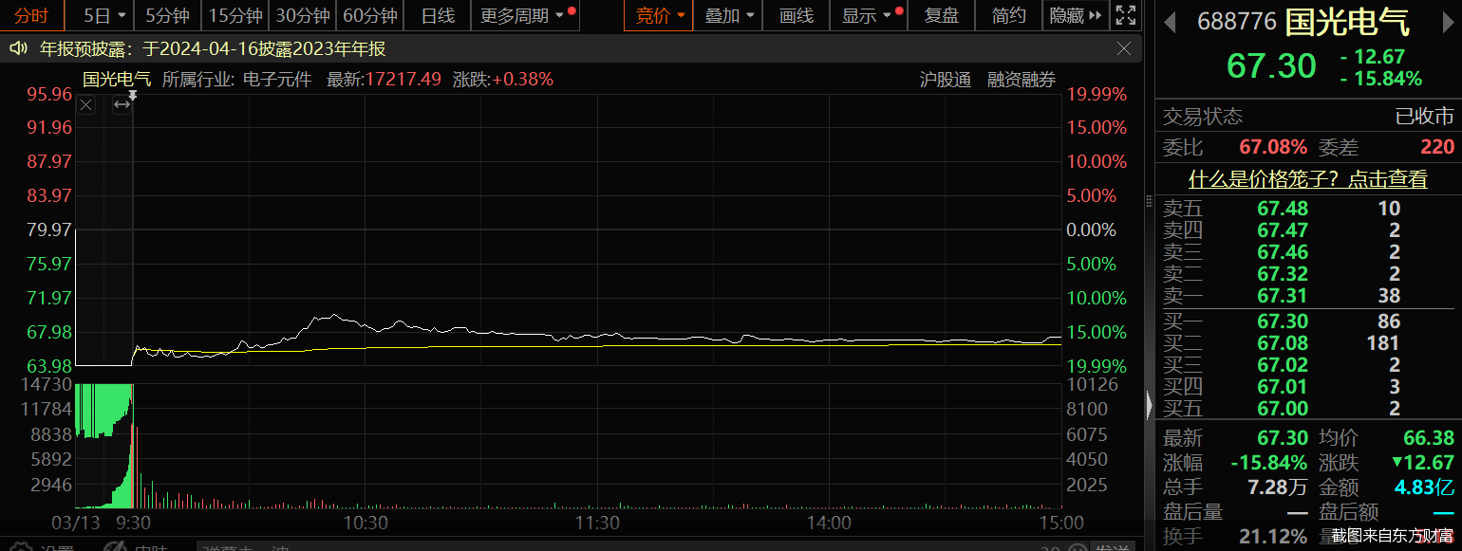1462x551 pixels.
Task: Click the large price 67.30 in the quote header
Action: (x=1271, y=66)
